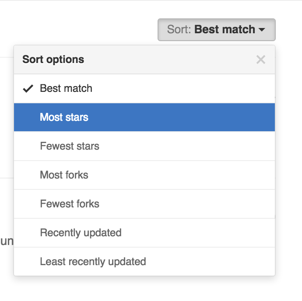Click the caret arrow on Sort button
The height and width of the screenshot is (301, 302).
(x=262, y=29)
